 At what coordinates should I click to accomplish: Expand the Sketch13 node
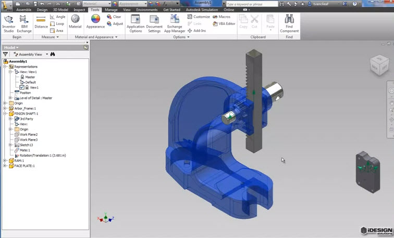tap(10, 145)
